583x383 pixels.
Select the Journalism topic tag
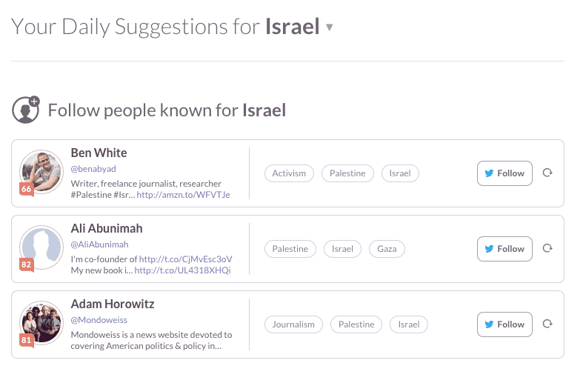pos(293,324)
